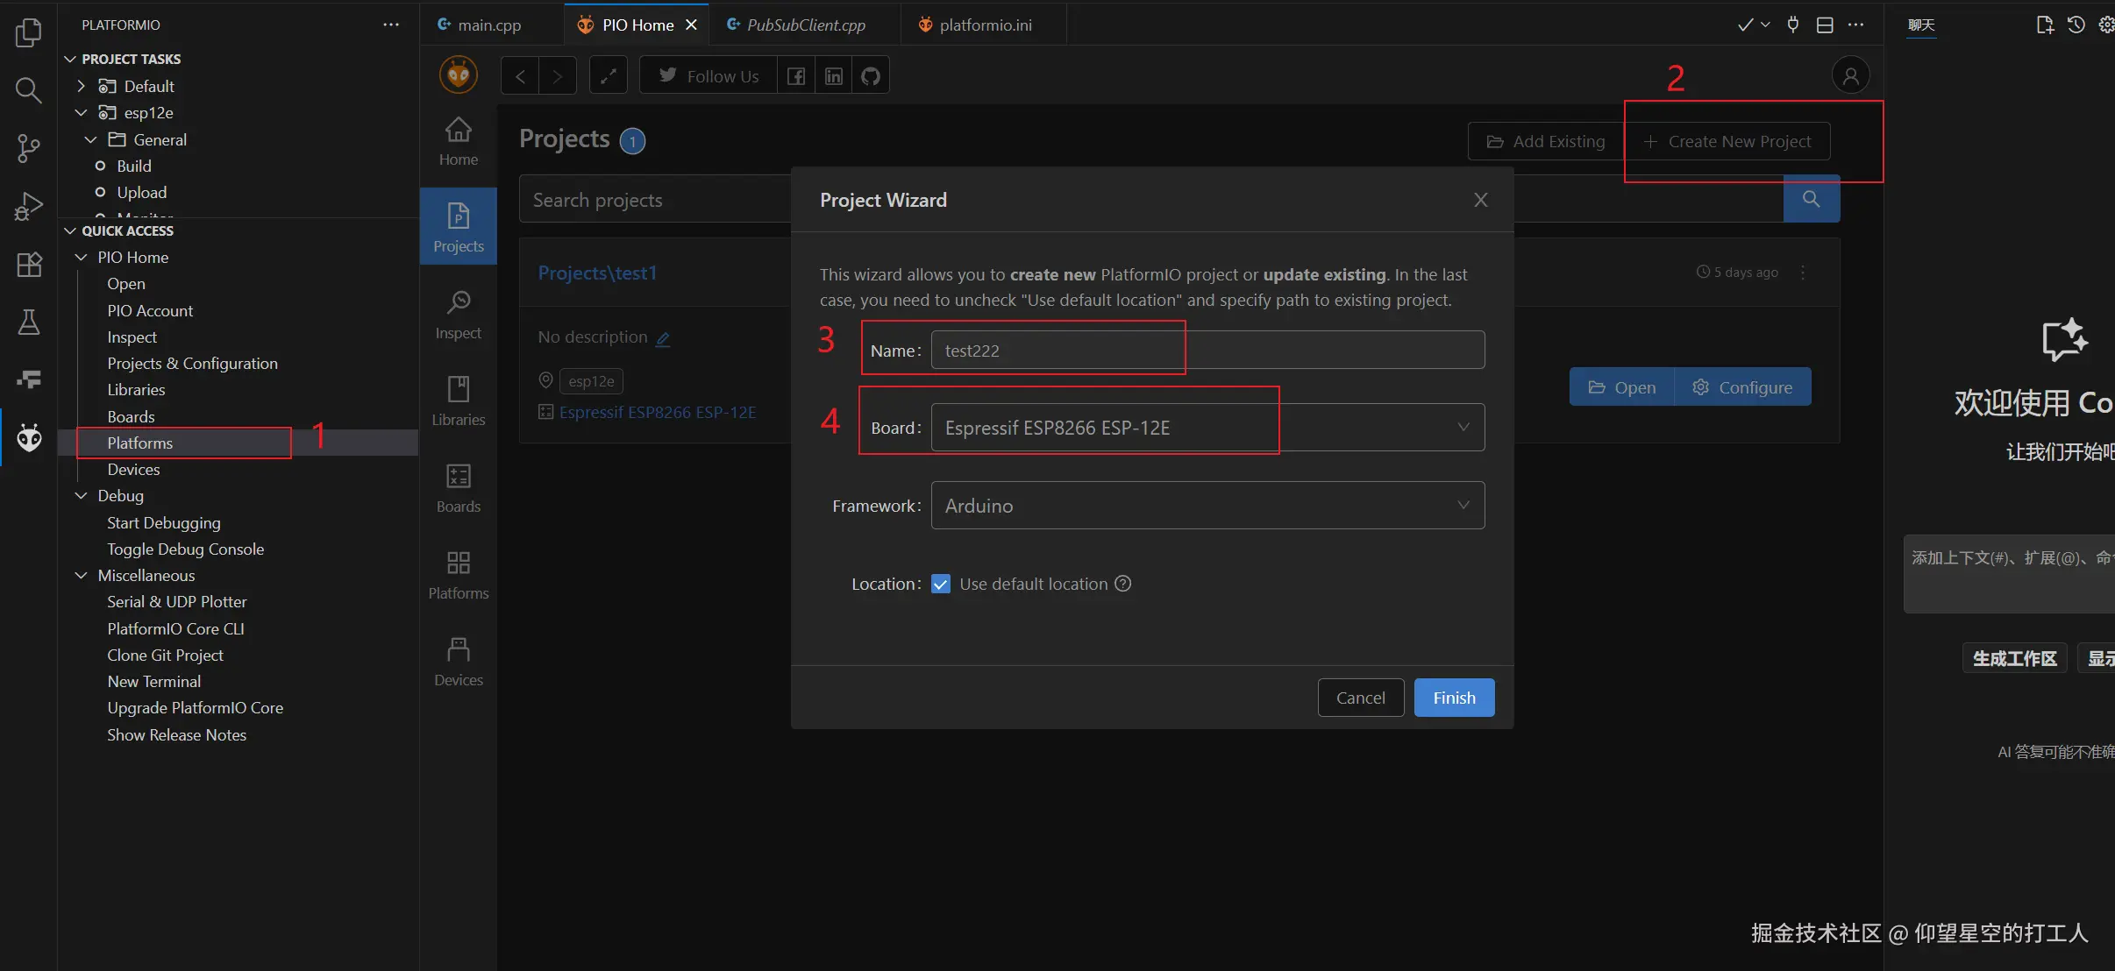Uncheck Use default location checkbox
This screenshot has height=971, width=2115.
(941, 584)
